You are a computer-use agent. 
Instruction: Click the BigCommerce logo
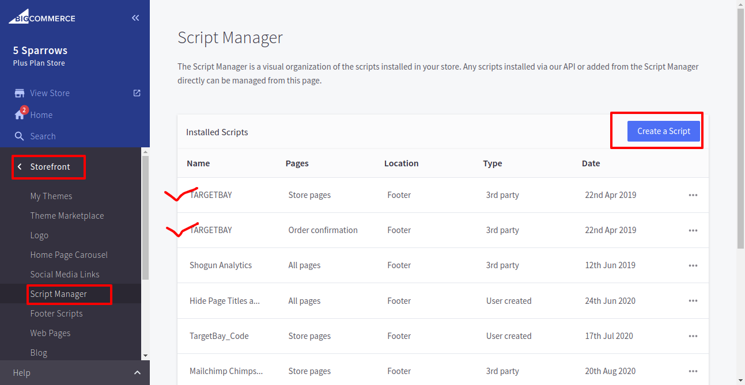(x=41, y=18)
